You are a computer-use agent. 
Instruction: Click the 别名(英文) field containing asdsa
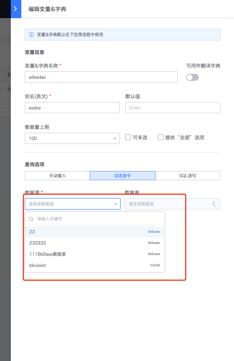[72, 108]
